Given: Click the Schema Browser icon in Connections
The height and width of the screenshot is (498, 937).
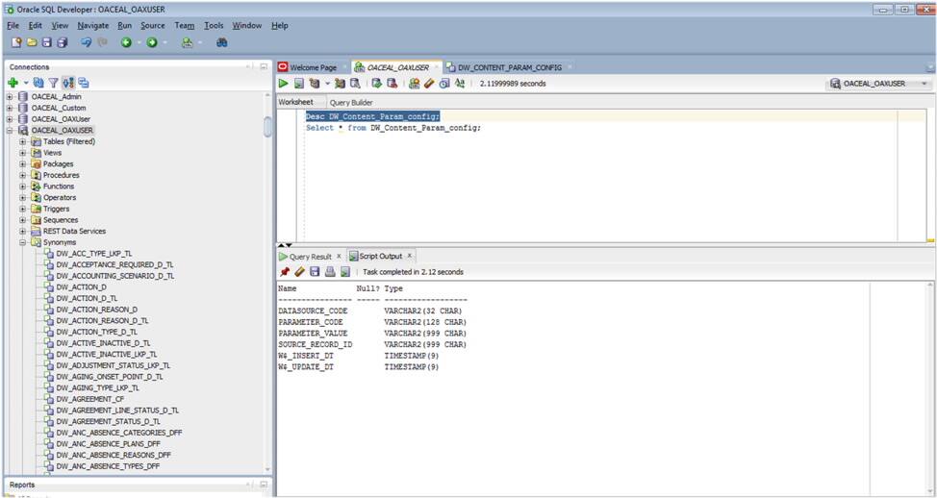Looking at the screenshot, I should [84, 83].
